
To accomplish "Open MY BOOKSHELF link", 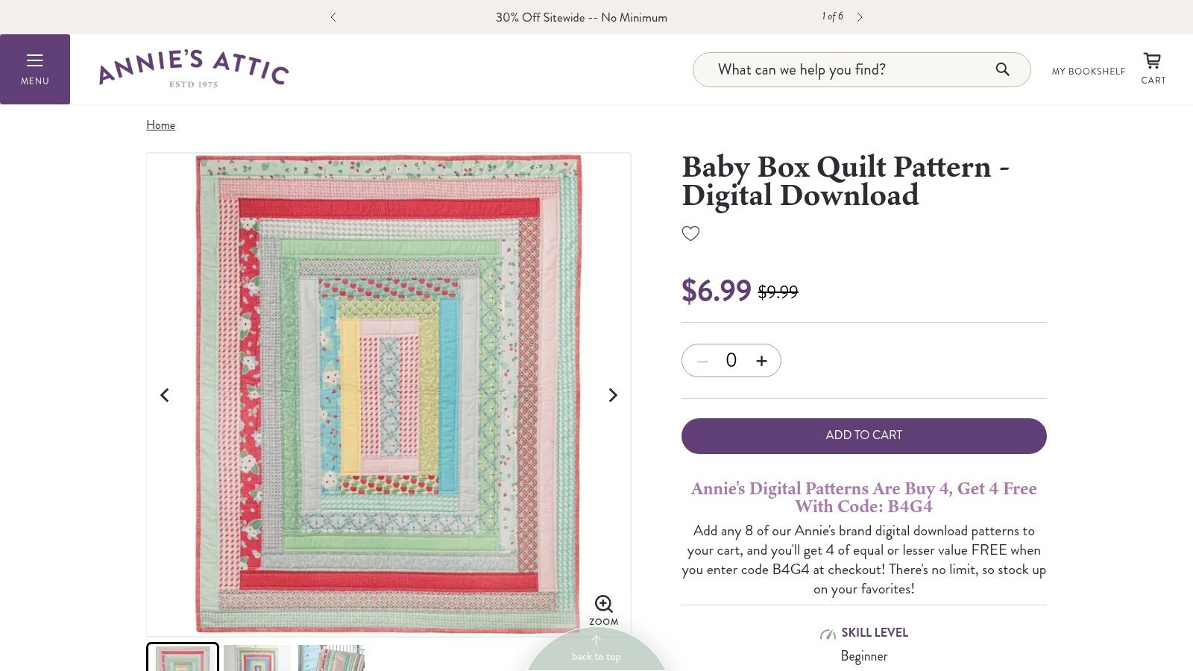I will 1089,72.
